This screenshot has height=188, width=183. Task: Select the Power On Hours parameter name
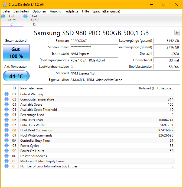[32, 151]
